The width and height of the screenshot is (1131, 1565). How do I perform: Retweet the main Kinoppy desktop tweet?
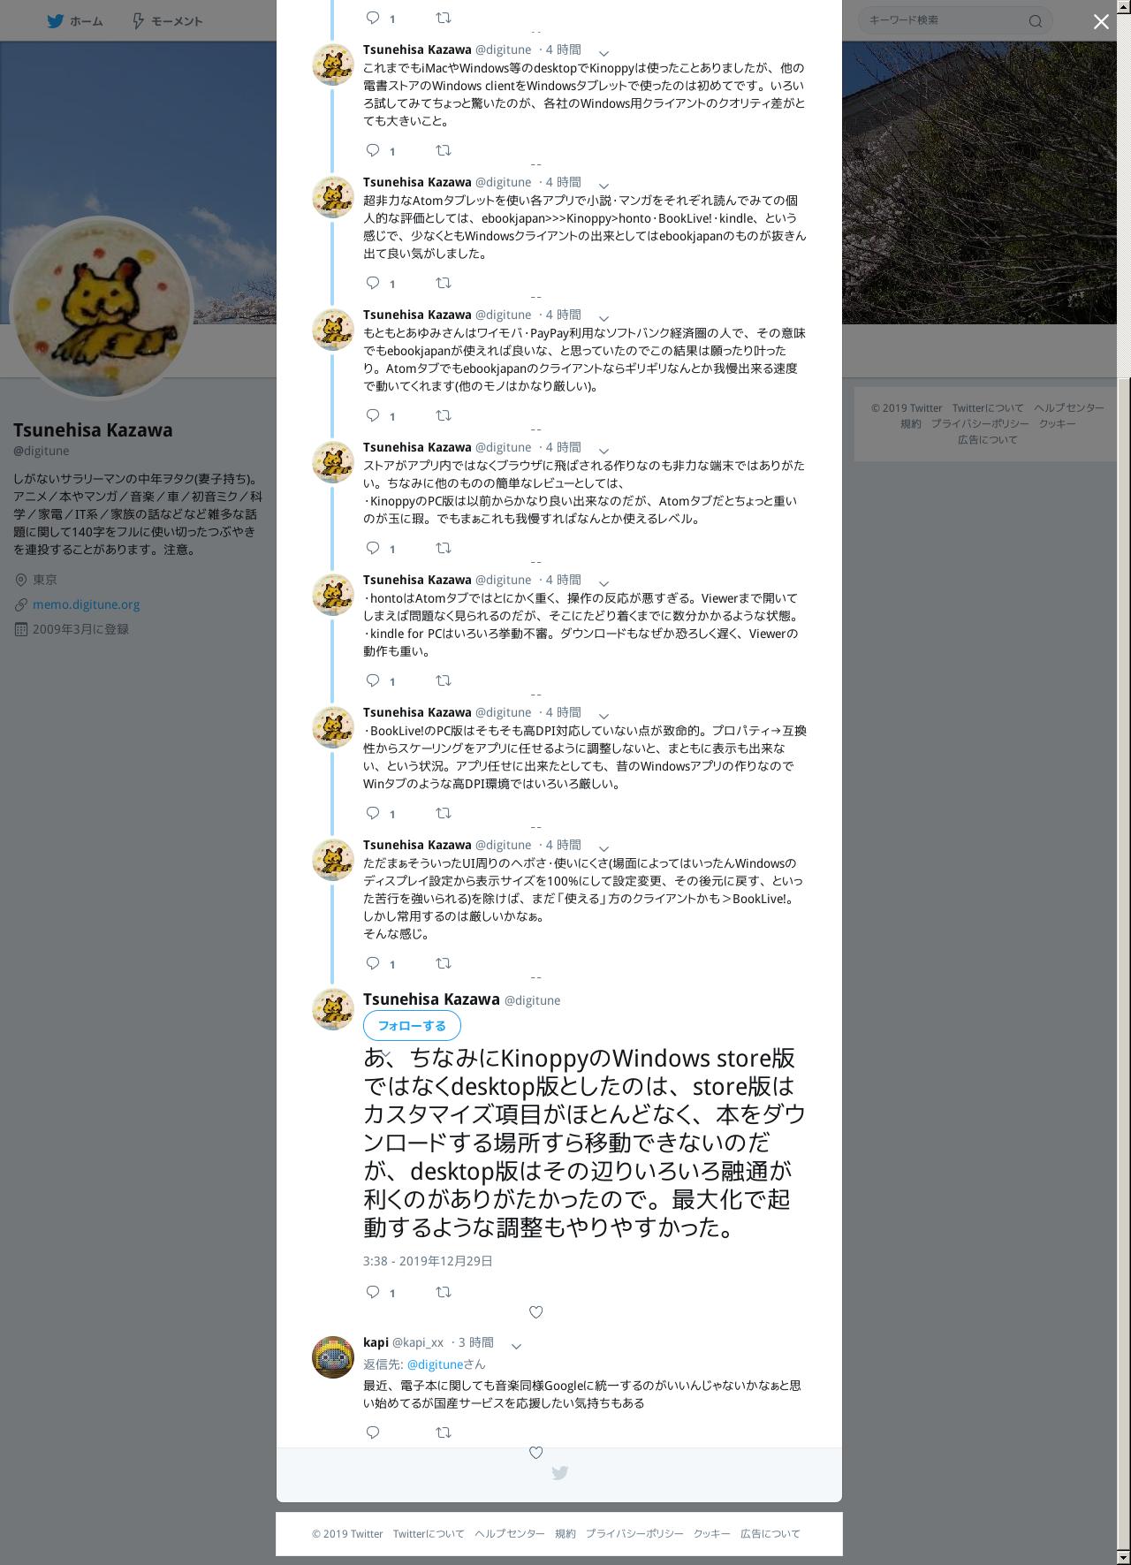click(x=444, y=1292)
